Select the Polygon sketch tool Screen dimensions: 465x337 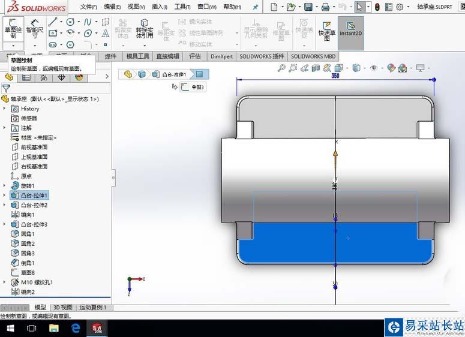[70, 45]
